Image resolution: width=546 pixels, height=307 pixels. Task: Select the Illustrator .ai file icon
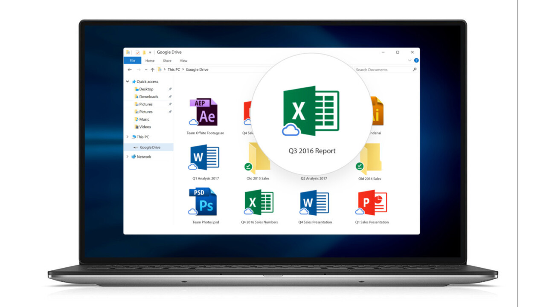pyautogui.click(x=377, y=111)
